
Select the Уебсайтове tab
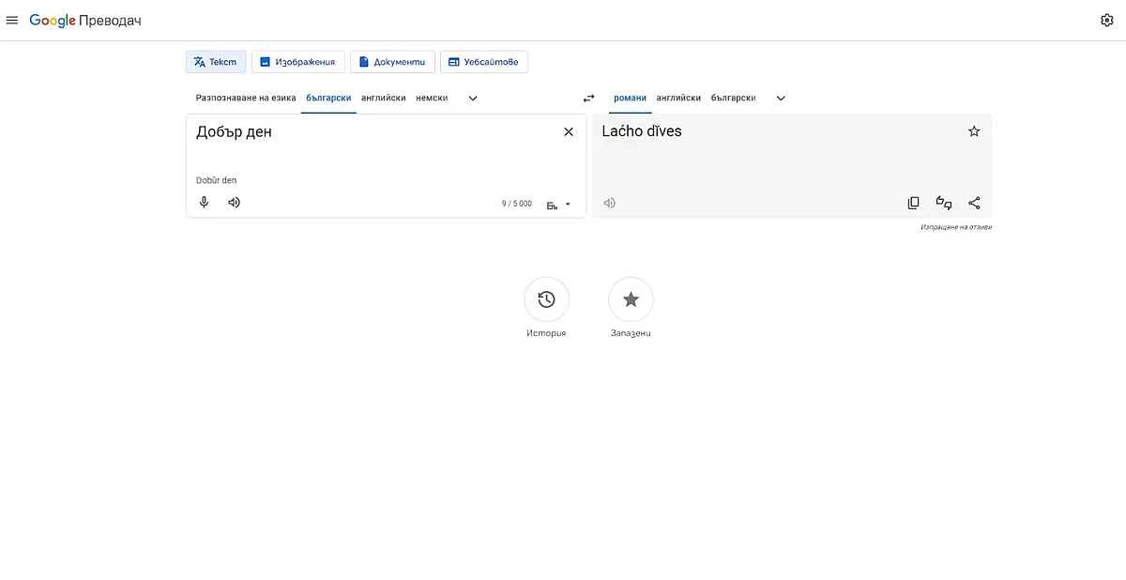pyautogui.click(x=484, y=62)
